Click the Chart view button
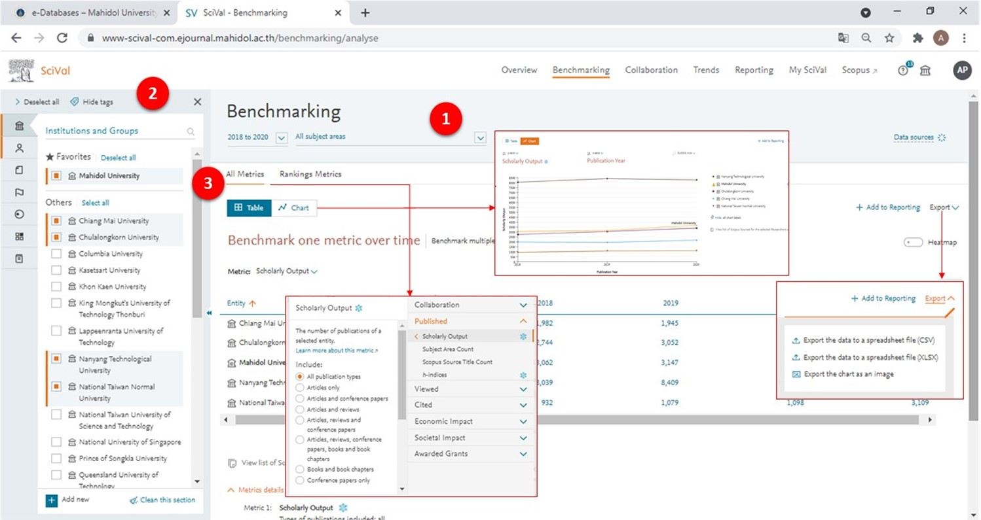Screen dimensions: 981x520 (x=293, y=208)
